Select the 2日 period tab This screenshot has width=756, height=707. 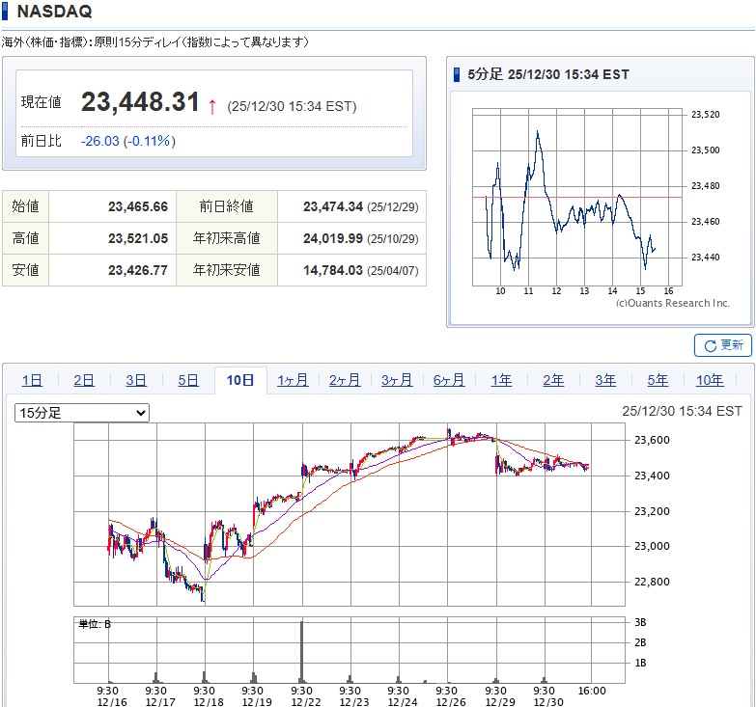pos(84,380)
